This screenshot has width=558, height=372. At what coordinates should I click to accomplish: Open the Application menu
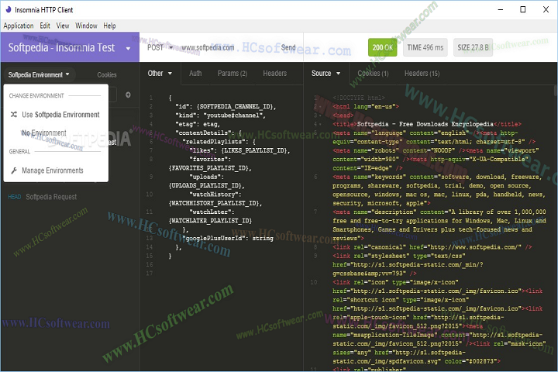coord(19,26)
